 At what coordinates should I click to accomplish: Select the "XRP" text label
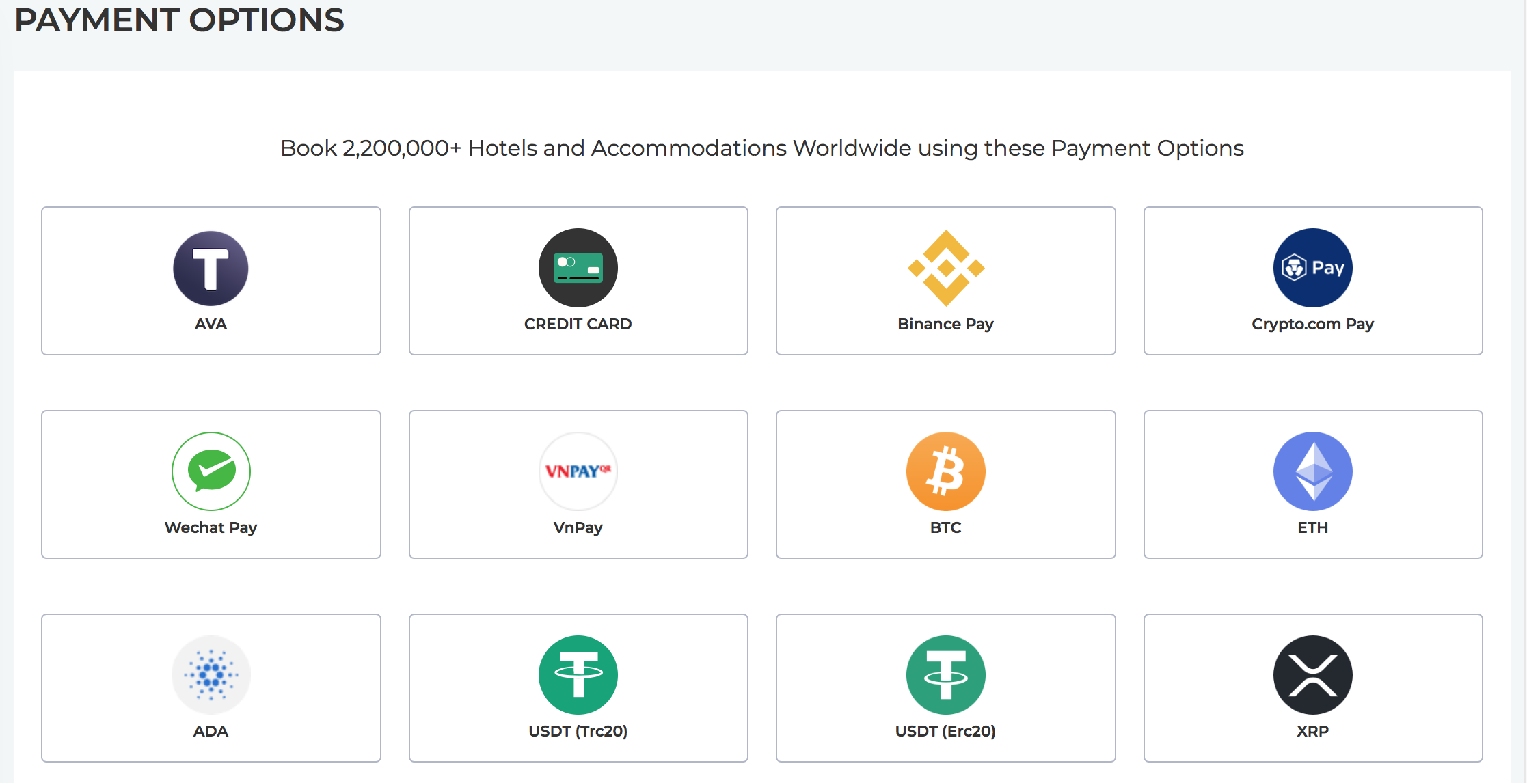point(1312,731)
